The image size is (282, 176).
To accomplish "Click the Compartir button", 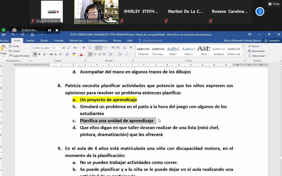I will pyautogui.click(x=272, y=40).
